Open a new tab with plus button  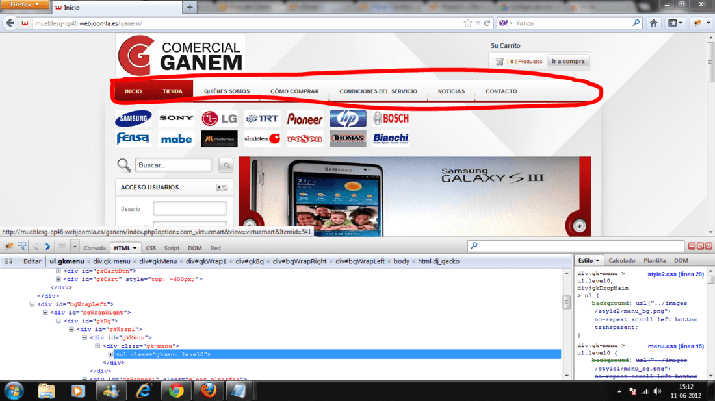tap(190, 7)
